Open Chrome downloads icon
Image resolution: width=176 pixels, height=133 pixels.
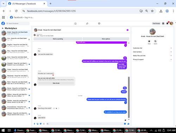click(x=161, y=11)
